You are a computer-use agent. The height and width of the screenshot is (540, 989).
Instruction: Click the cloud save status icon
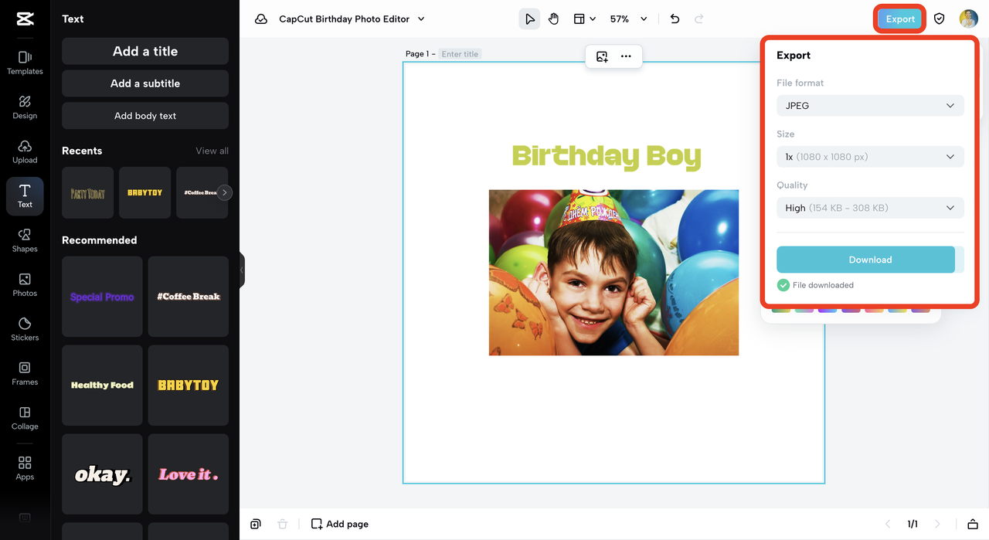click(261, 19)
